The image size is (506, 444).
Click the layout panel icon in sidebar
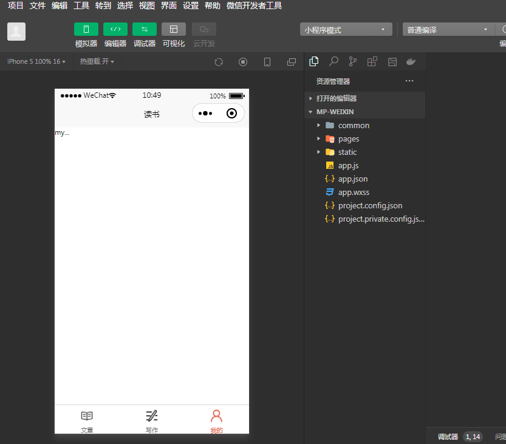coord(392,61)
